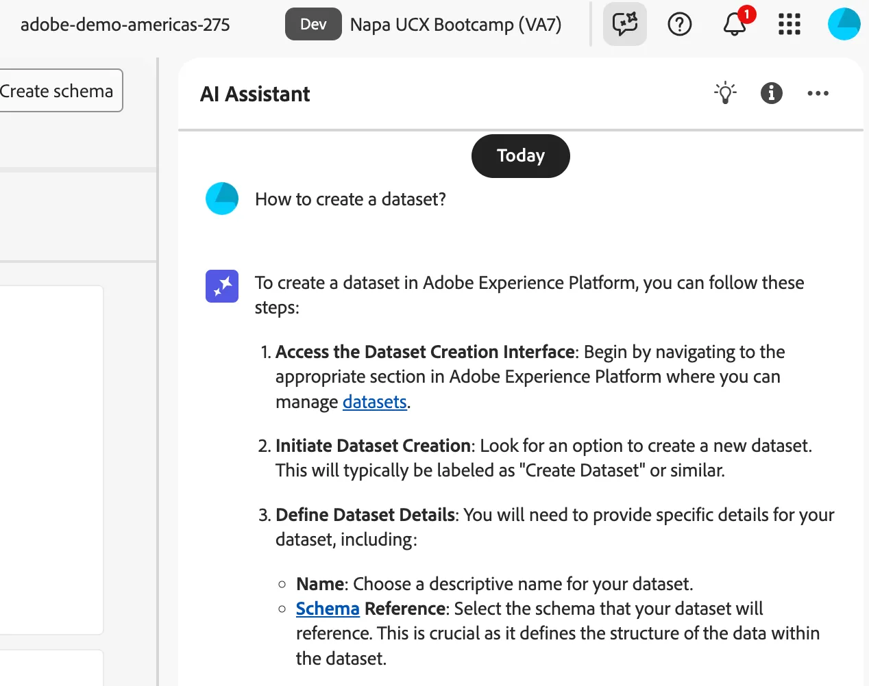Click 'Initiate Dataset Creation' step heading
Screen dimensions: 869x686
tap(373, 446)
